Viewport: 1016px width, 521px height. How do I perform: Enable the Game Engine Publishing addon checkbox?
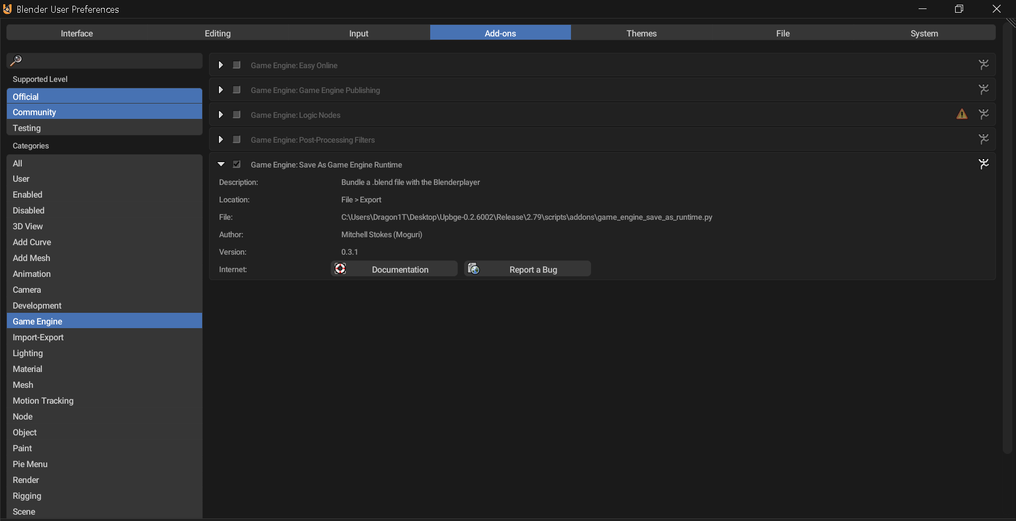(x=237, y=90)
